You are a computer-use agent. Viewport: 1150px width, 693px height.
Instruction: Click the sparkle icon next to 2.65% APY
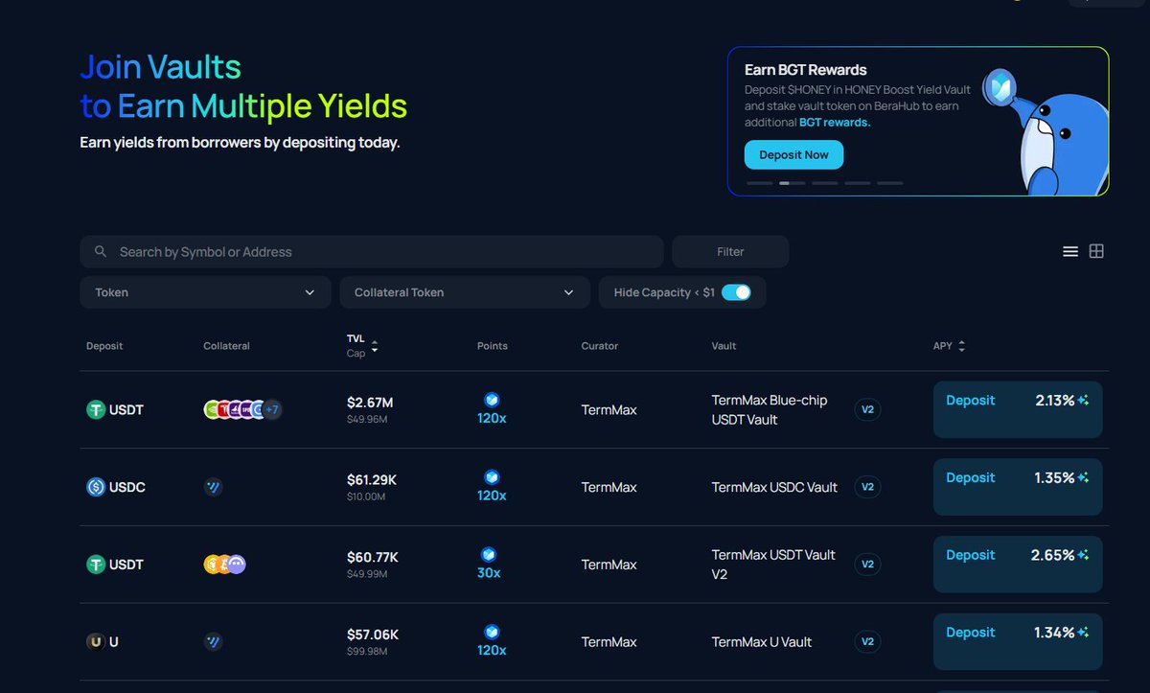pyautogui.click(x=1083, y=555)
